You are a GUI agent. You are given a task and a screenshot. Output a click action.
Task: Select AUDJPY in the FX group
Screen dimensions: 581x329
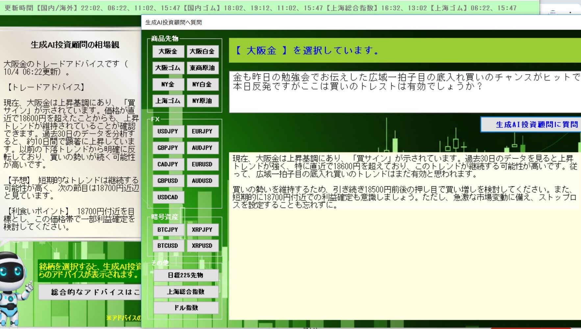click(203, 148)
